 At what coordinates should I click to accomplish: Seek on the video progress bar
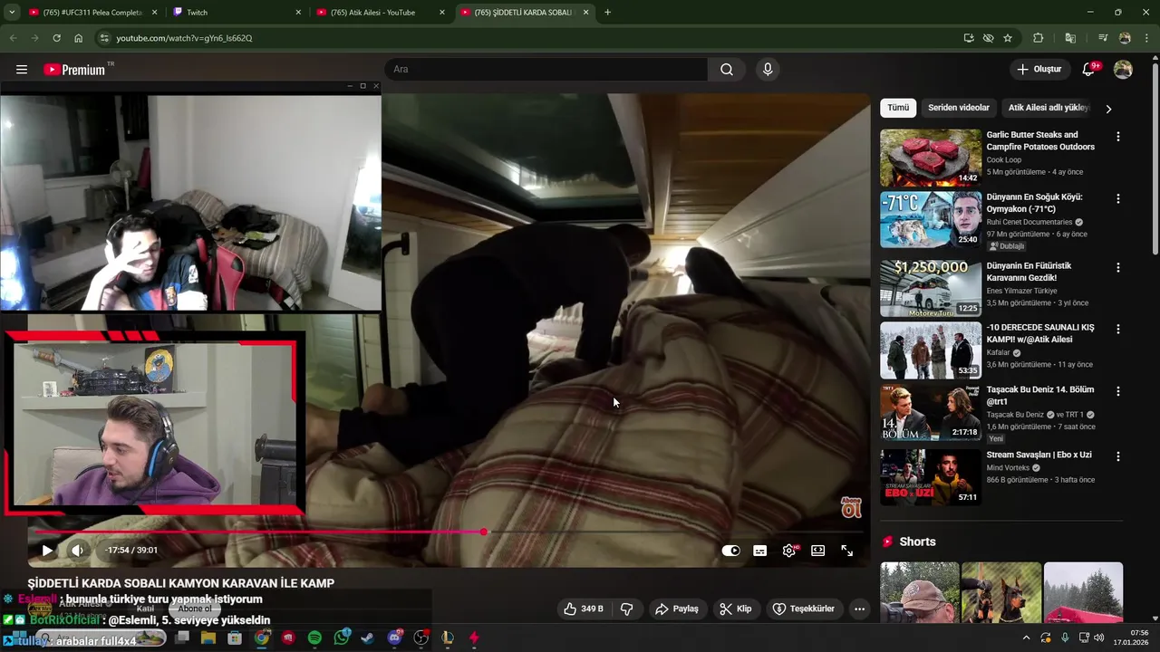click(444, 532)
